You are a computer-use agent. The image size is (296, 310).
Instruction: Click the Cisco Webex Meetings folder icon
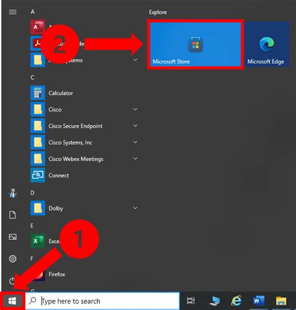pyautogui.click(x=37, y=158)
